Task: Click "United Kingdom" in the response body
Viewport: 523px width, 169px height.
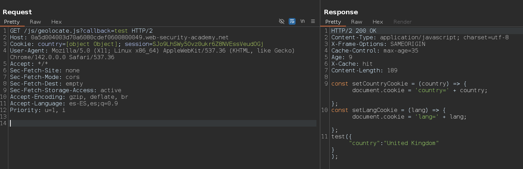Action: pos(411,143)
